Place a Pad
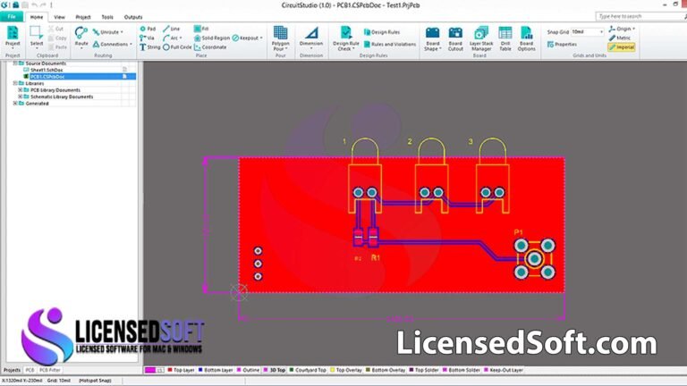The width and height of the screenshot is (687, 386). pyautogui.click(x=148, y=29)
